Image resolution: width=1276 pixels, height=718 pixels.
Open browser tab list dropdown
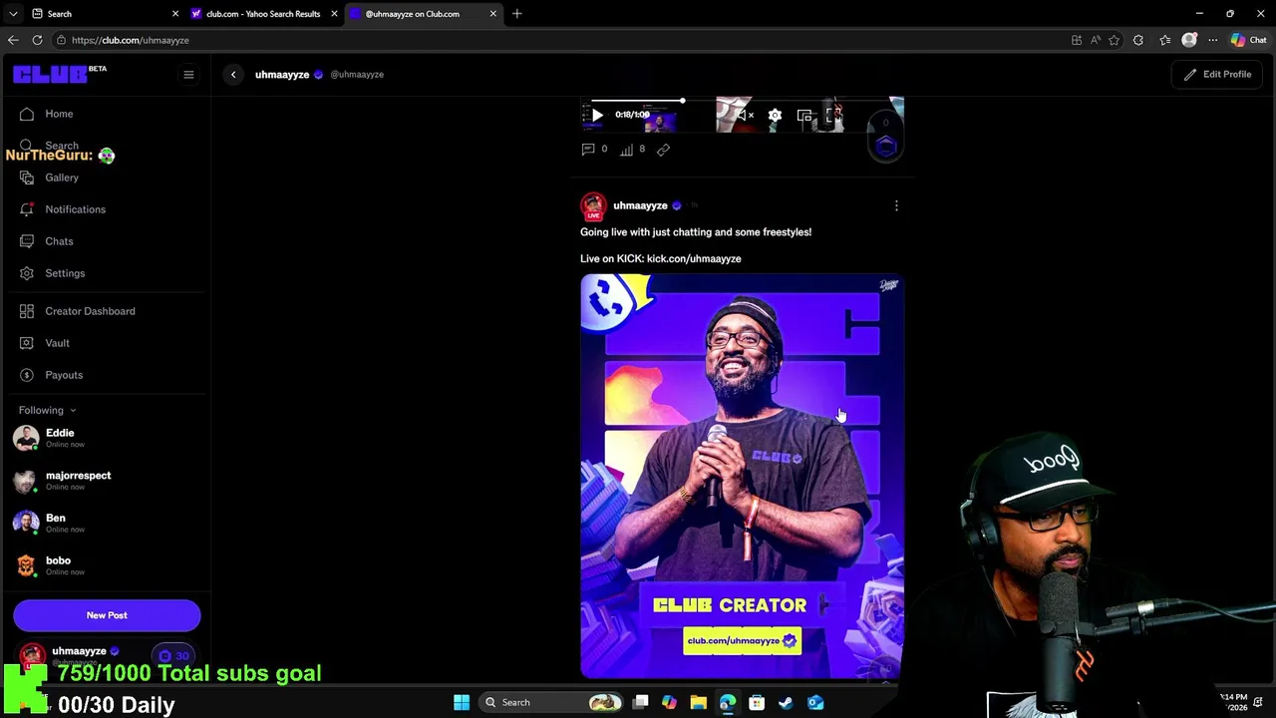12,14
